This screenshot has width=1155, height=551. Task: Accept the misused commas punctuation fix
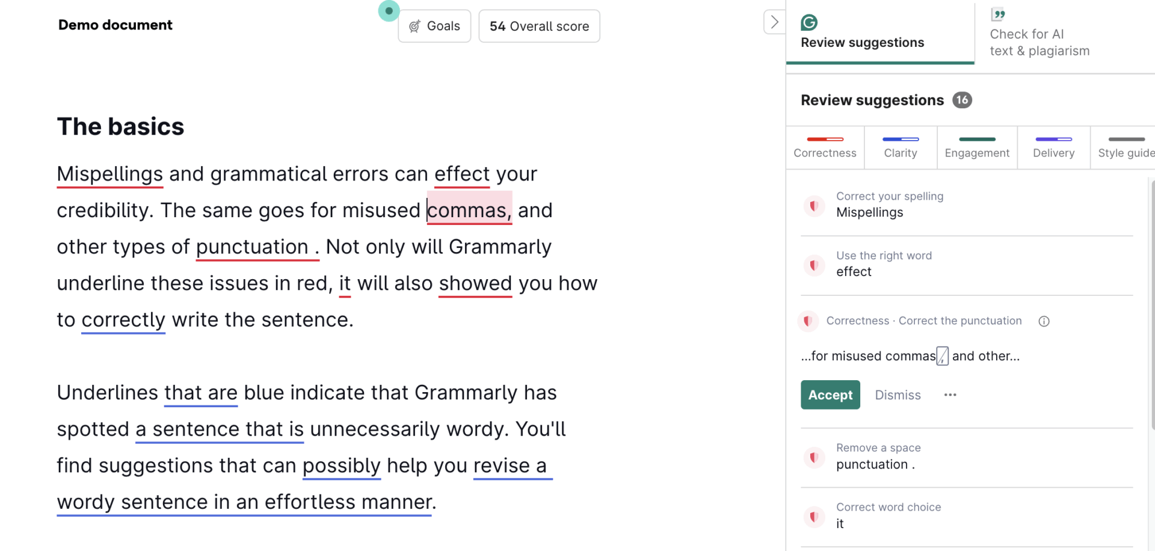[830, 395]
